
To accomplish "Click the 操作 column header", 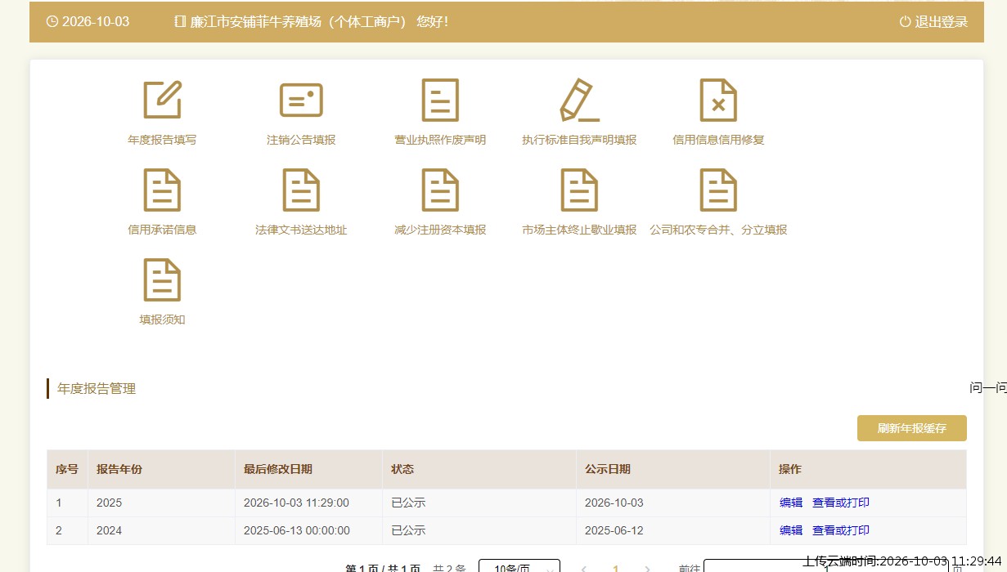I will 790,469.
